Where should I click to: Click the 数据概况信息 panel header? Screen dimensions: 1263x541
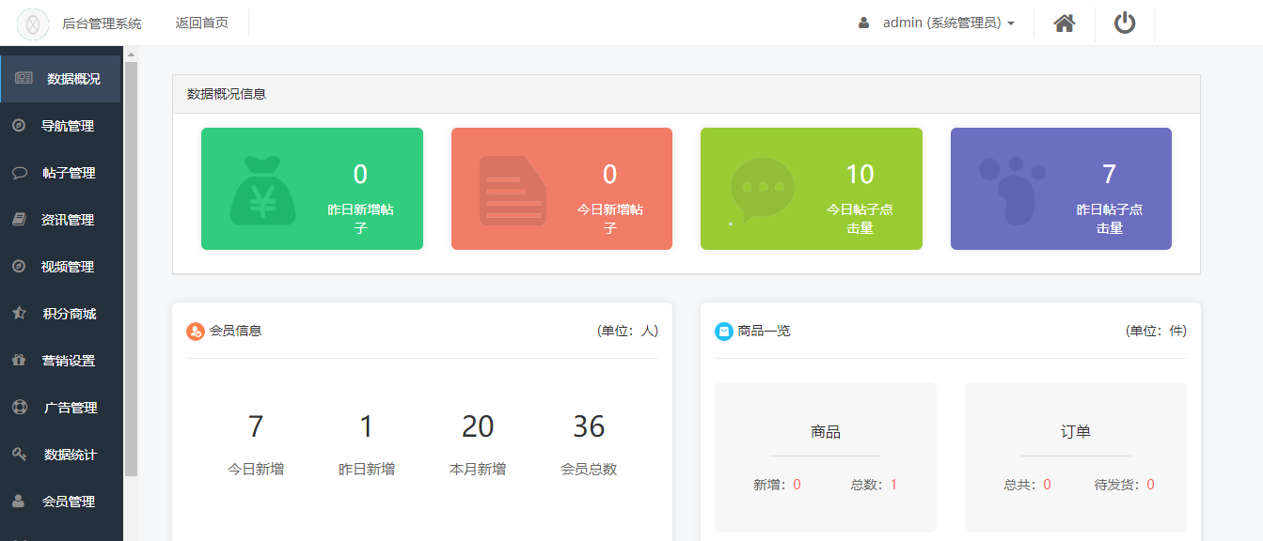(687, 94)
